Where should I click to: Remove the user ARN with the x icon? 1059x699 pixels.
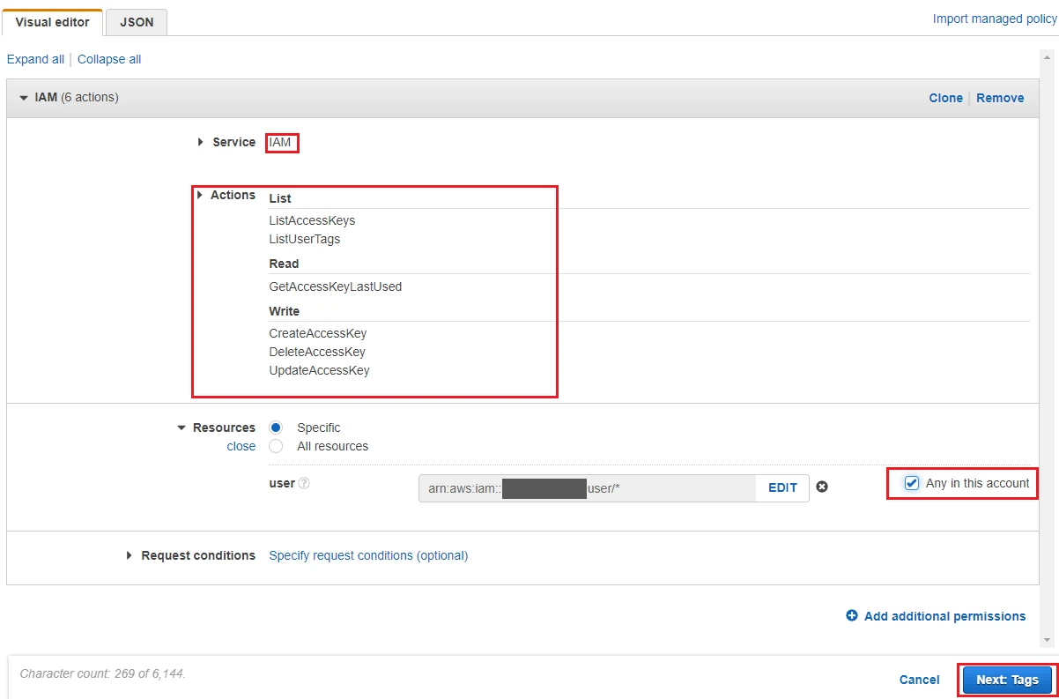pyautogui.click(x=822, y=487)
